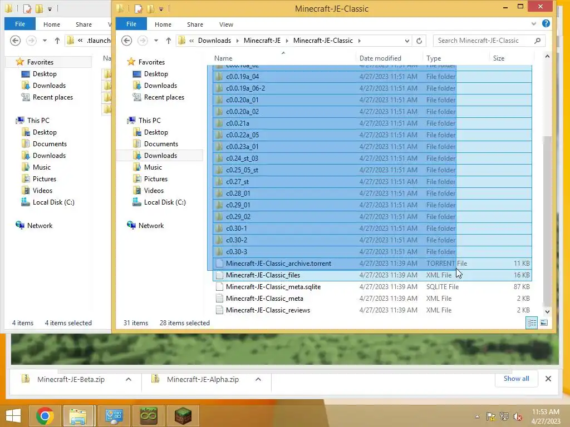Screen dimensions: 570x427
Task: Open Minecraft-JE-Alpha.zip download options
Action: point(258,379)
